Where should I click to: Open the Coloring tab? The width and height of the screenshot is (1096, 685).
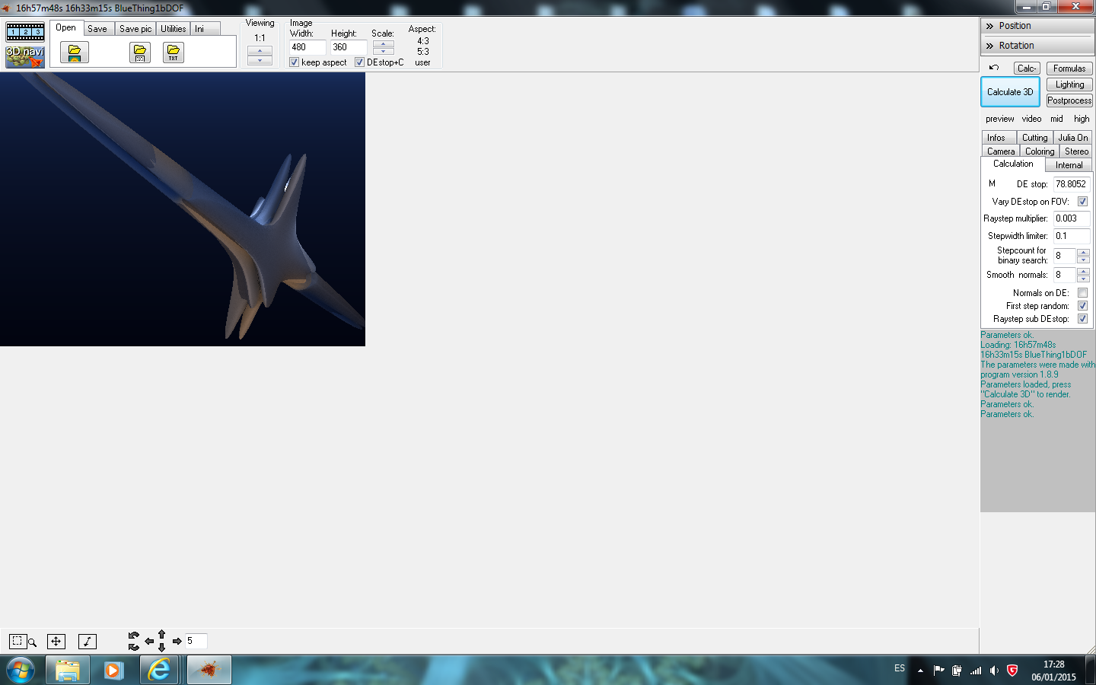pyautogui.click(x=1040, y=151)
